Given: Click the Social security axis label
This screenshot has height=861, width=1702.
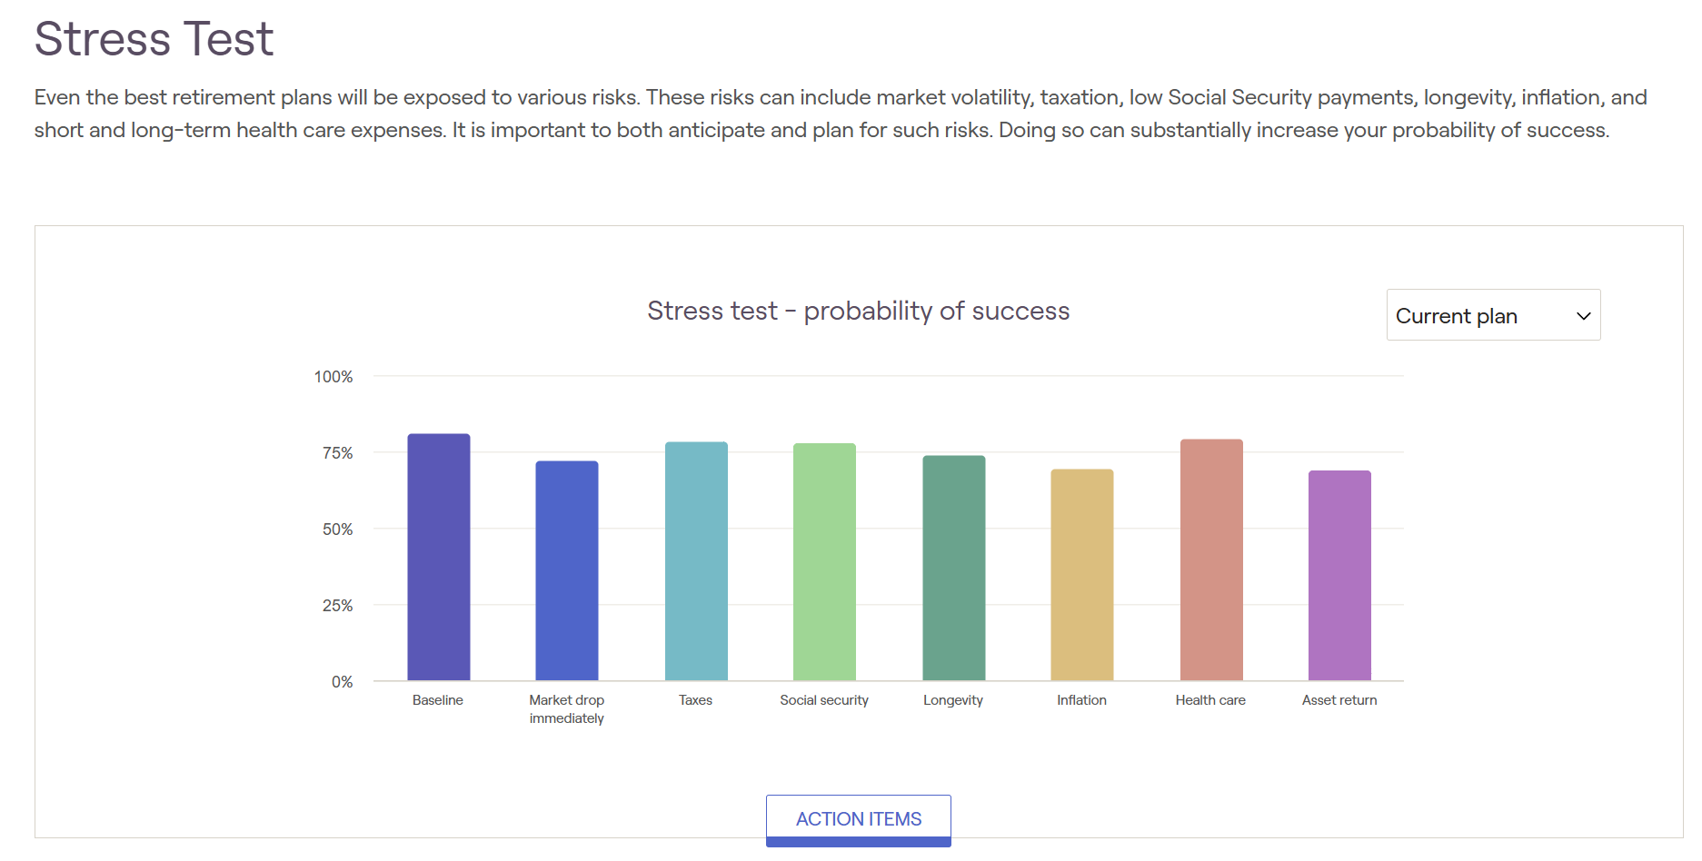Looking at the screenshot, I should [x=824, y=700].
